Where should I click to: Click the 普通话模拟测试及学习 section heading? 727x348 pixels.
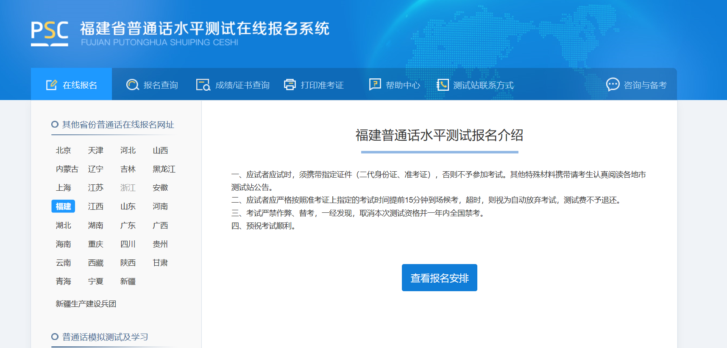tap(105, 337)
